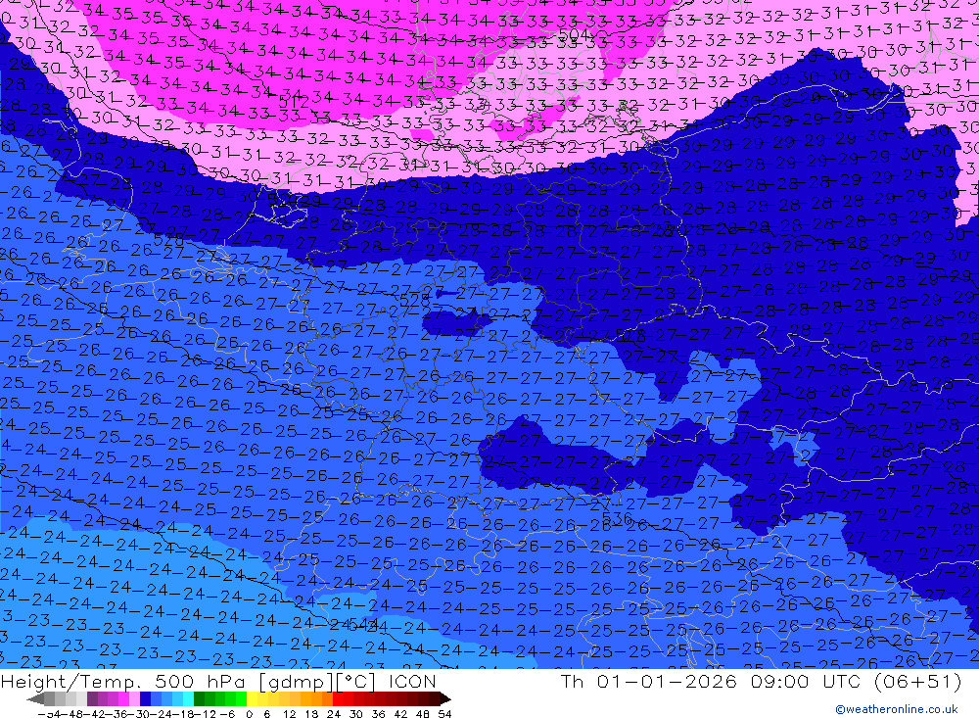
Task: Click the light pink legend swatch
Action: coord(134,698)
